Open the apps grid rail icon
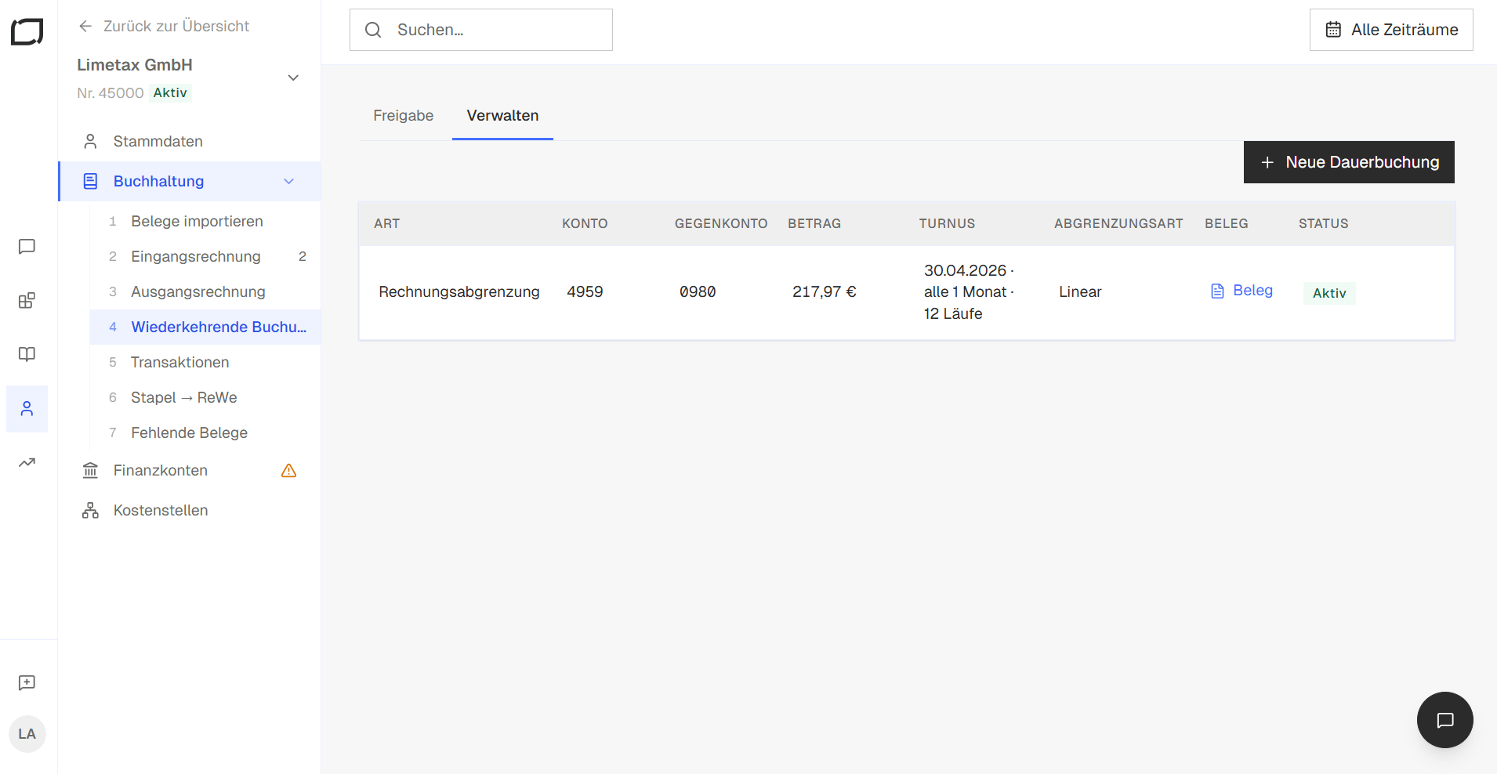 (27, 301)
